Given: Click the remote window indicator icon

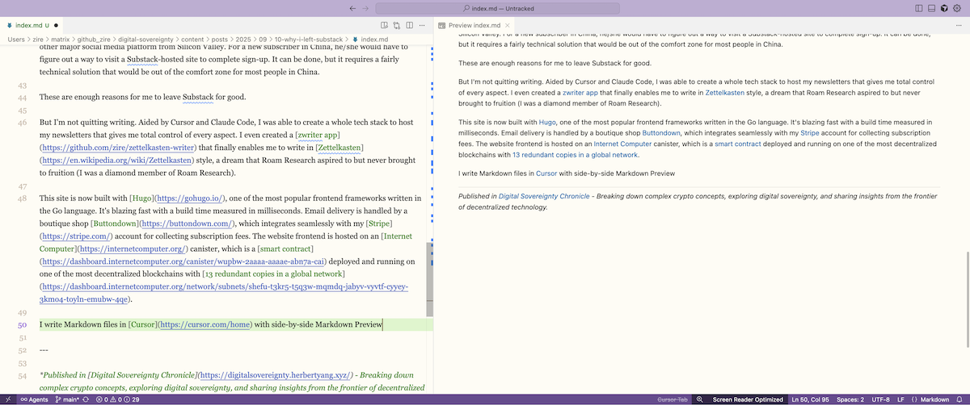Looking at the screenshot, I should click(8, 399).
